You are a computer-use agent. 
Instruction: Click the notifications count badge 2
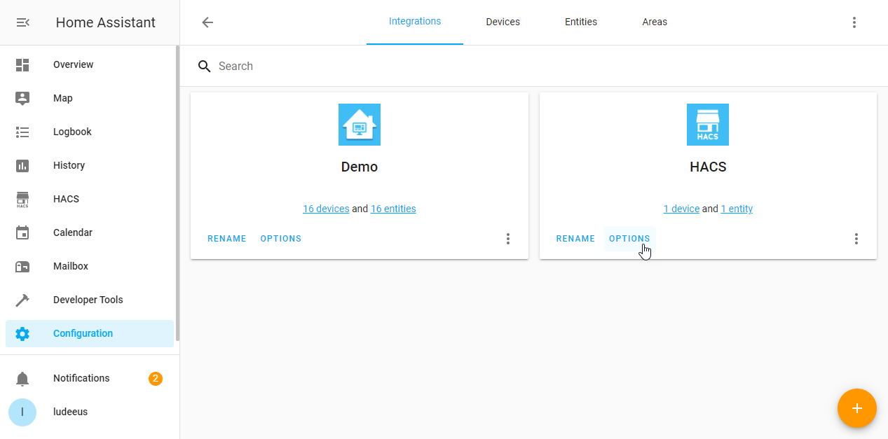156,379
